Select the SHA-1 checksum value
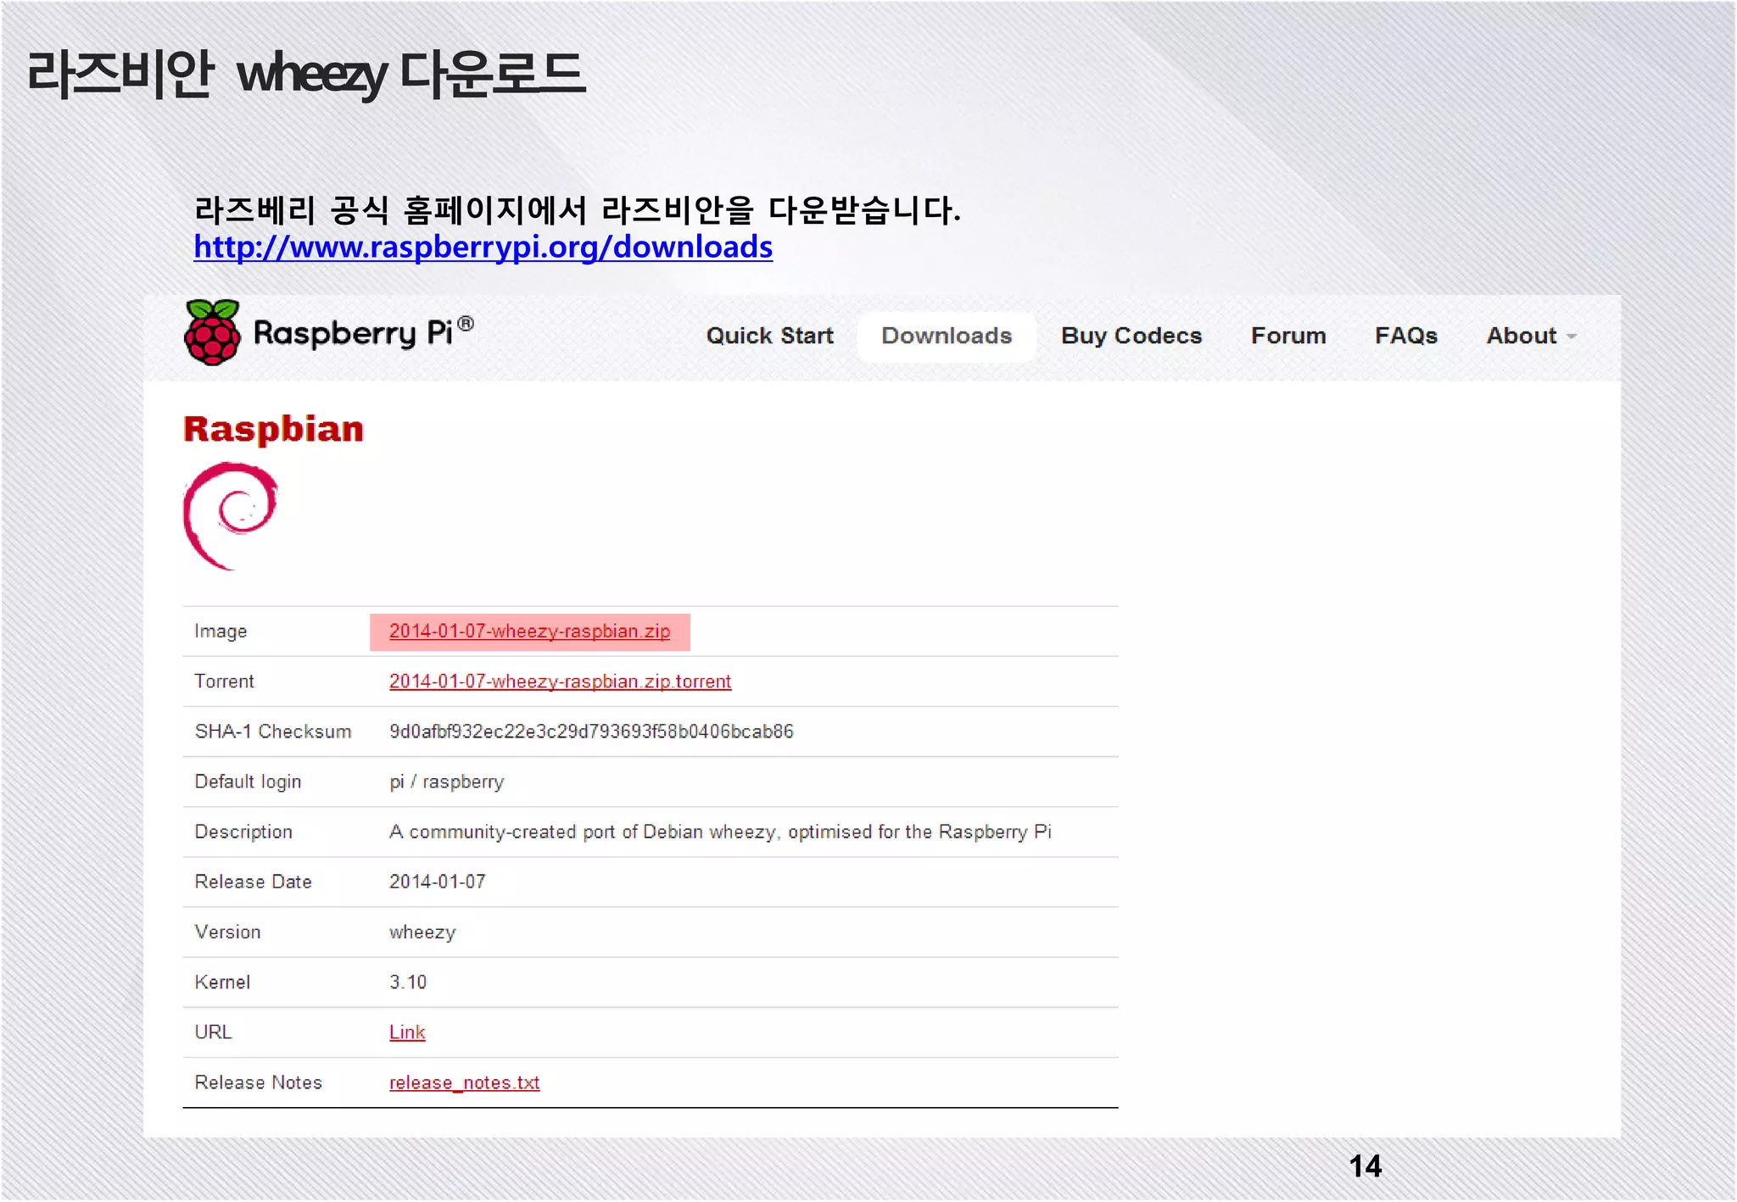The height and width of the screenshot is (1202, 1737). click(591, 732)
